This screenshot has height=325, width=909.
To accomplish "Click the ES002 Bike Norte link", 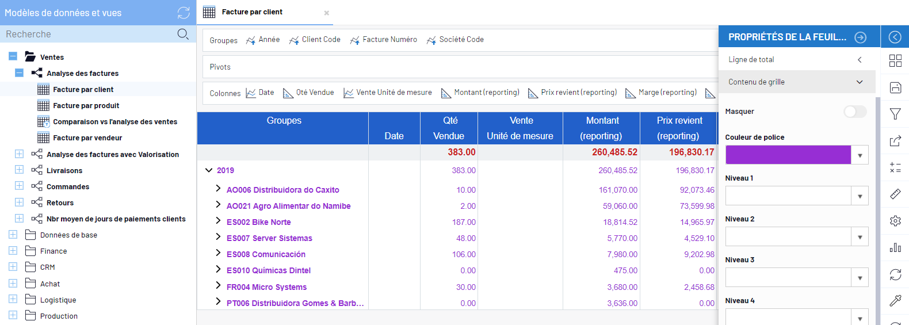I will point(258,222).
